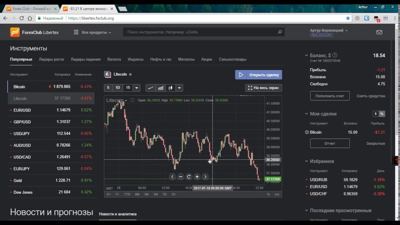The image size is (400, 225).
Task: Open Закрытые deals link
Action: click(x=376, y=143)
